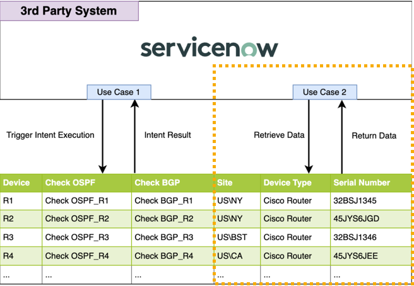414x286 pixels.
Task: Select the Device Type column header
Action: [x=287, y=183]
